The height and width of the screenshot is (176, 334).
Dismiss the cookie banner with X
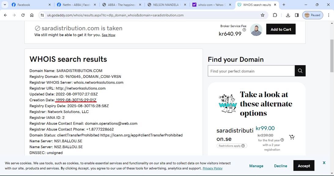(324, 163)
